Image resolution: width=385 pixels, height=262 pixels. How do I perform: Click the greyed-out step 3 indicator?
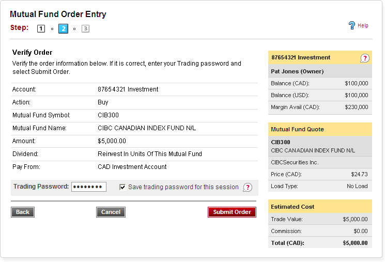[85, 29]
